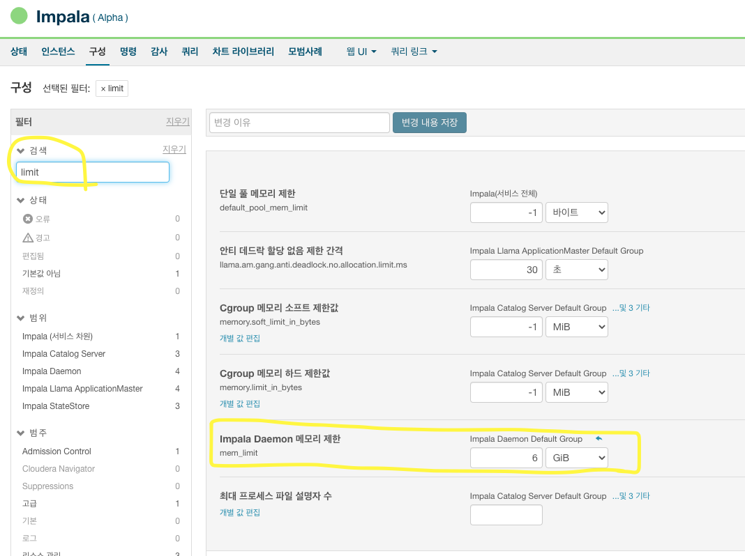This screenshot has width=745, height=556.
Task: Open the 명령 tab
Action: tap(128, 52)
